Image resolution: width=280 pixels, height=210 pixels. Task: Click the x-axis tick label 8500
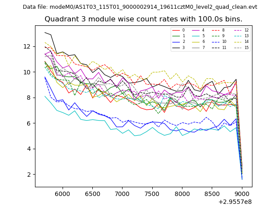(212, 194)
